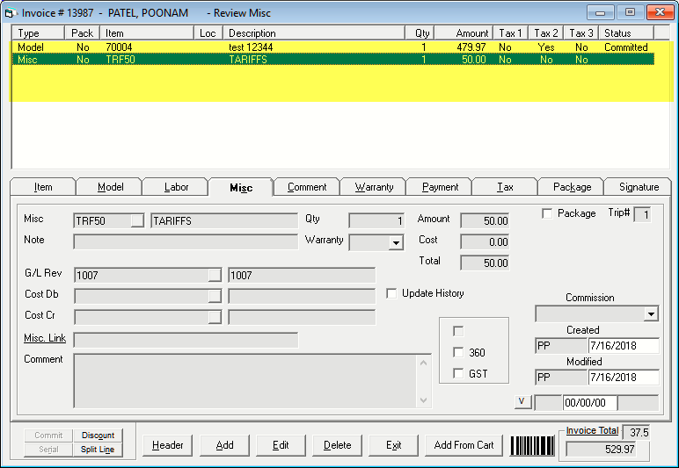Switch to the Payment tab
This screenshot has width=679, height=468.
[x=440, y=187]
